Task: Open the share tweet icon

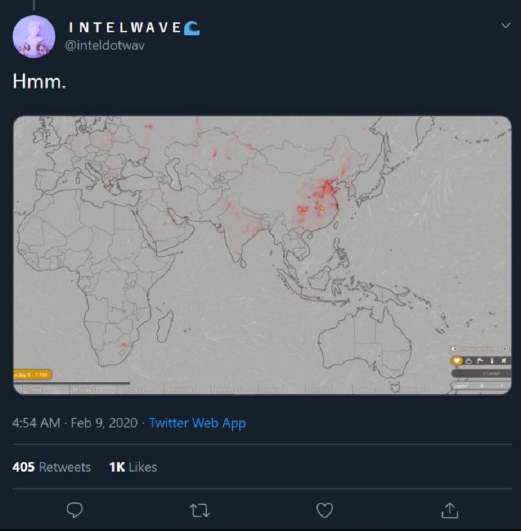Action: tap(450, 510)
